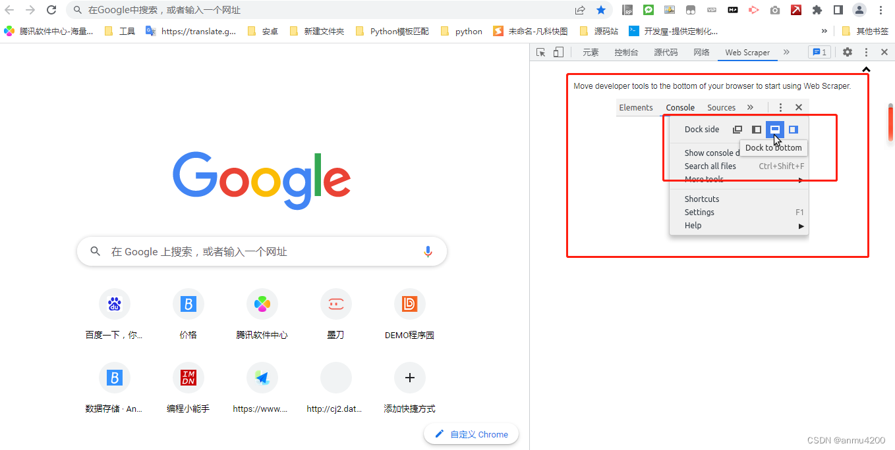Viewport: 895px width, 450px height.
Task: Show more DevTools tabs chevron
Action: tap(786, 52)
